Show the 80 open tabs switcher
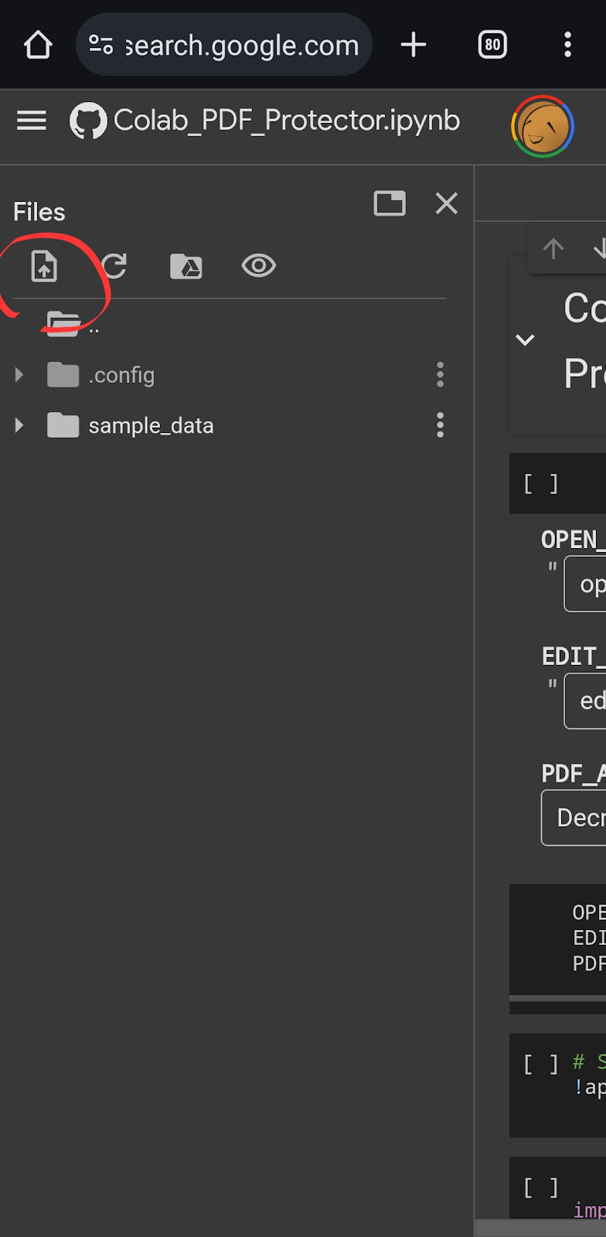This screenshot has height=1237, width=606. tap(492, 45)
